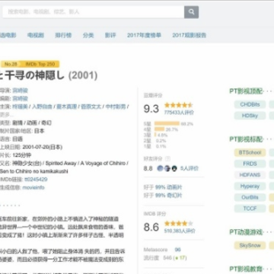Click the first friend avatar

pyautogui.click(x=160, y=168)
